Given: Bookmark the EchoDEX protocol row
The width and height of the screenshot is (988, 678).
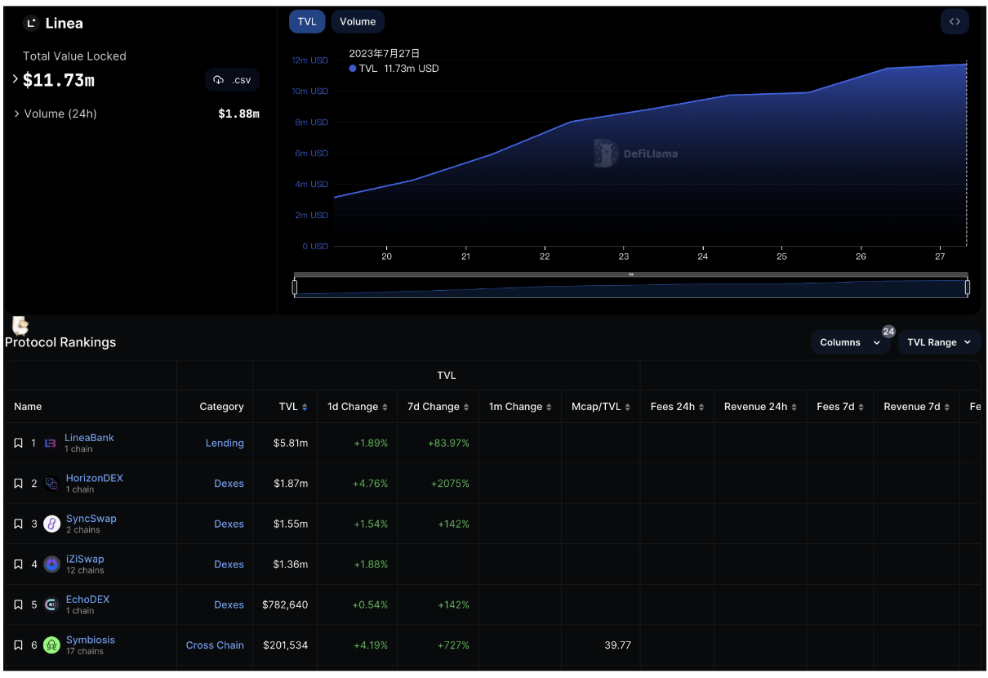Looking at the screenshot, I should pyautogui.click(x=18, y=604).
